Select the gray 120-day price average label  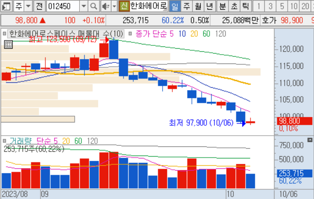point(221,34)
